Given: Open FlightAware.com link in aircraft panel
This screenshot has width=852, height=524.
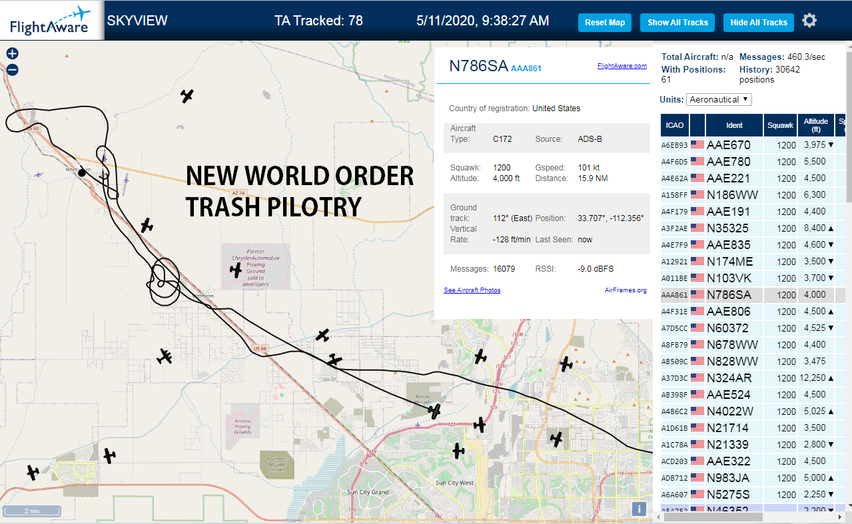Looking at the screenshot, I should (622, 66).
